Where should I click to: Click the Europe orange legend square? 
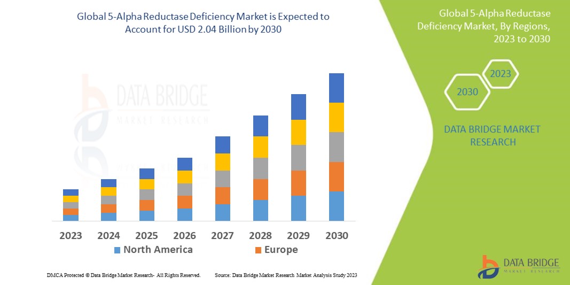[x=259, y=250]
